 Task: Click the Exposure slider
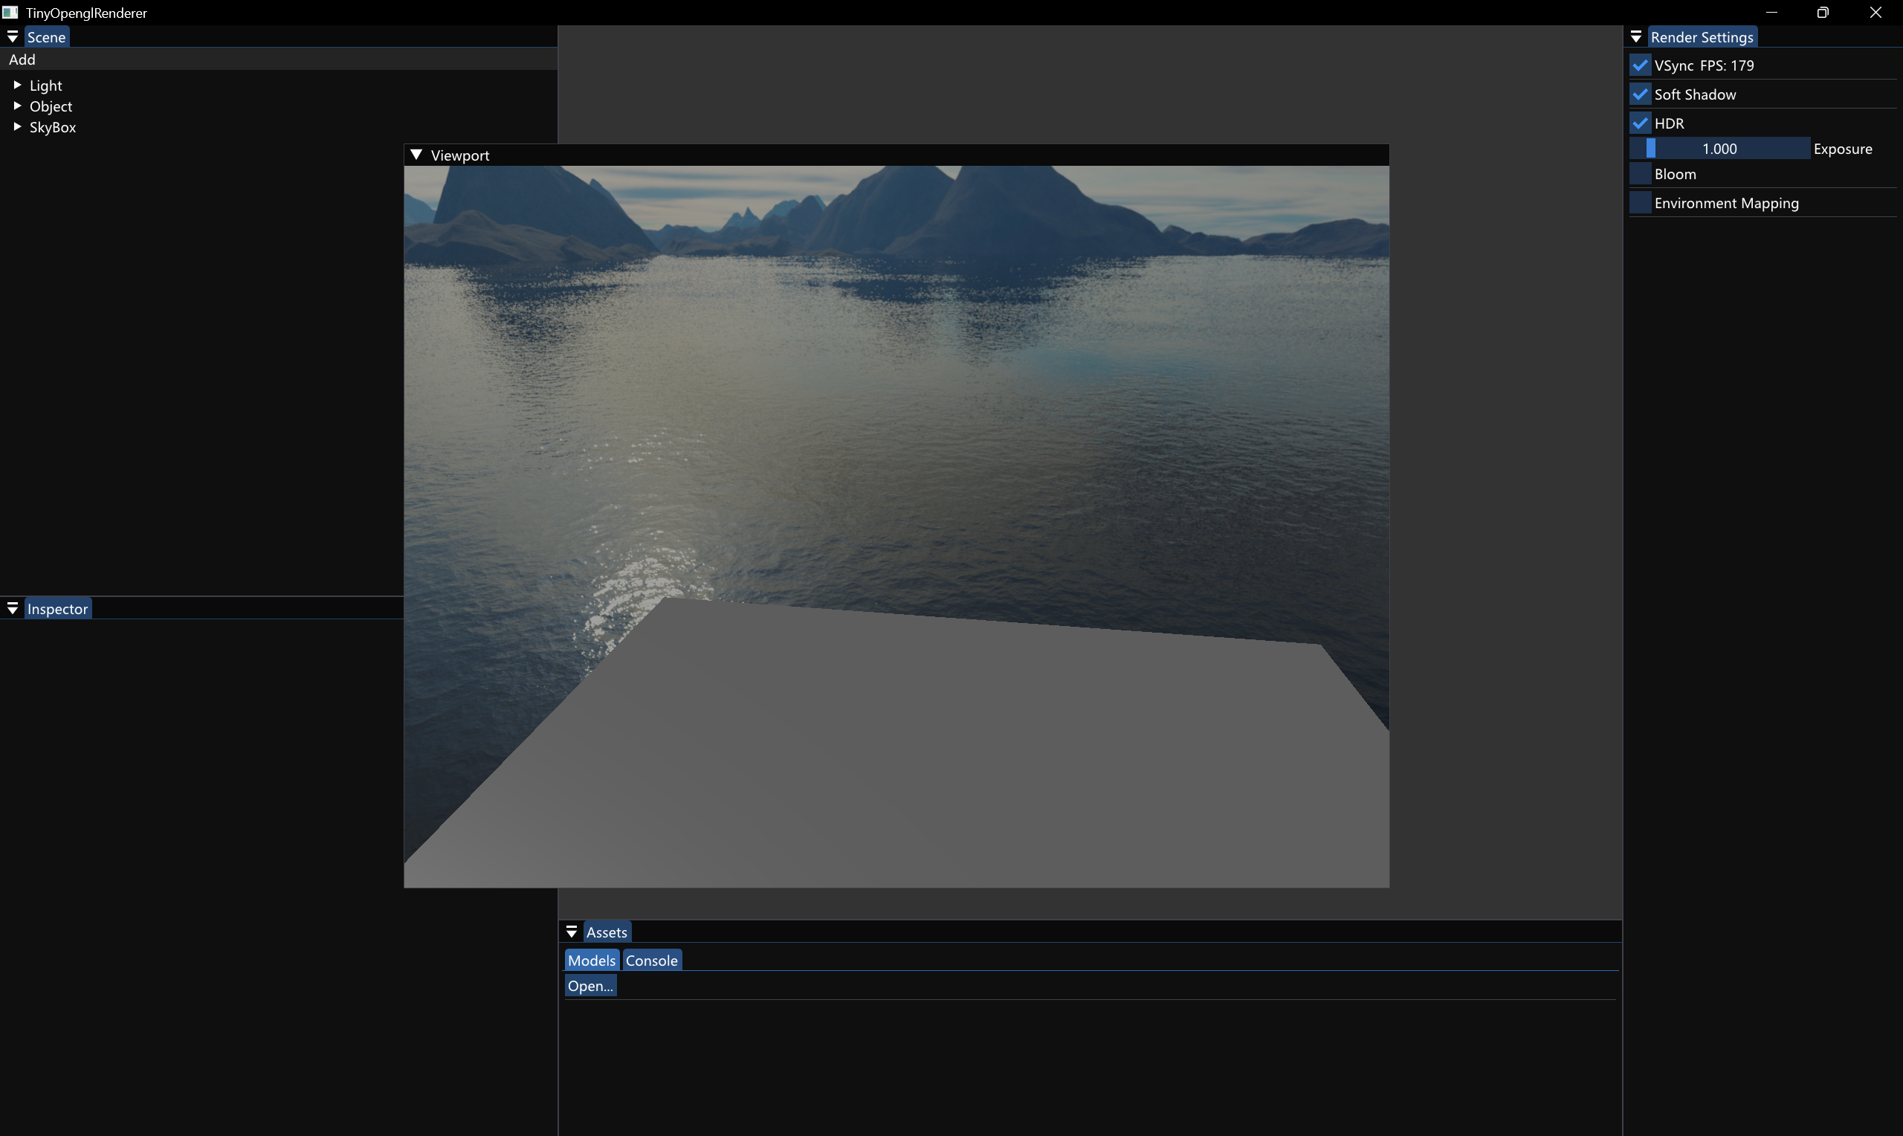pyautogui.click(x=1719, y=149)
